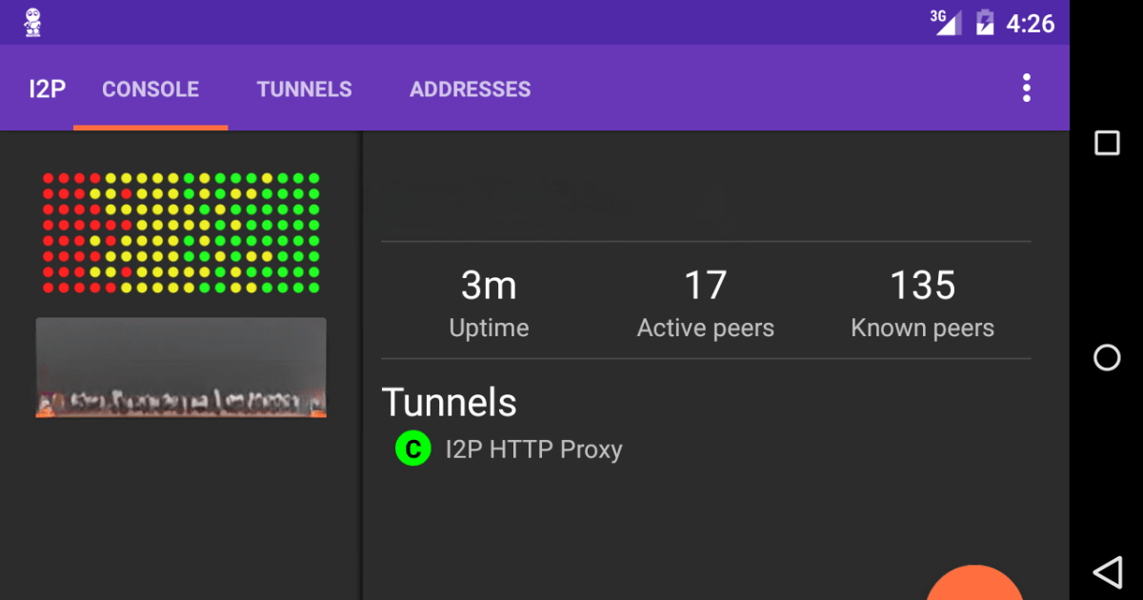The image size is (1143, 600).
Task: Switch to the Console tab
Action: [150, 90]
